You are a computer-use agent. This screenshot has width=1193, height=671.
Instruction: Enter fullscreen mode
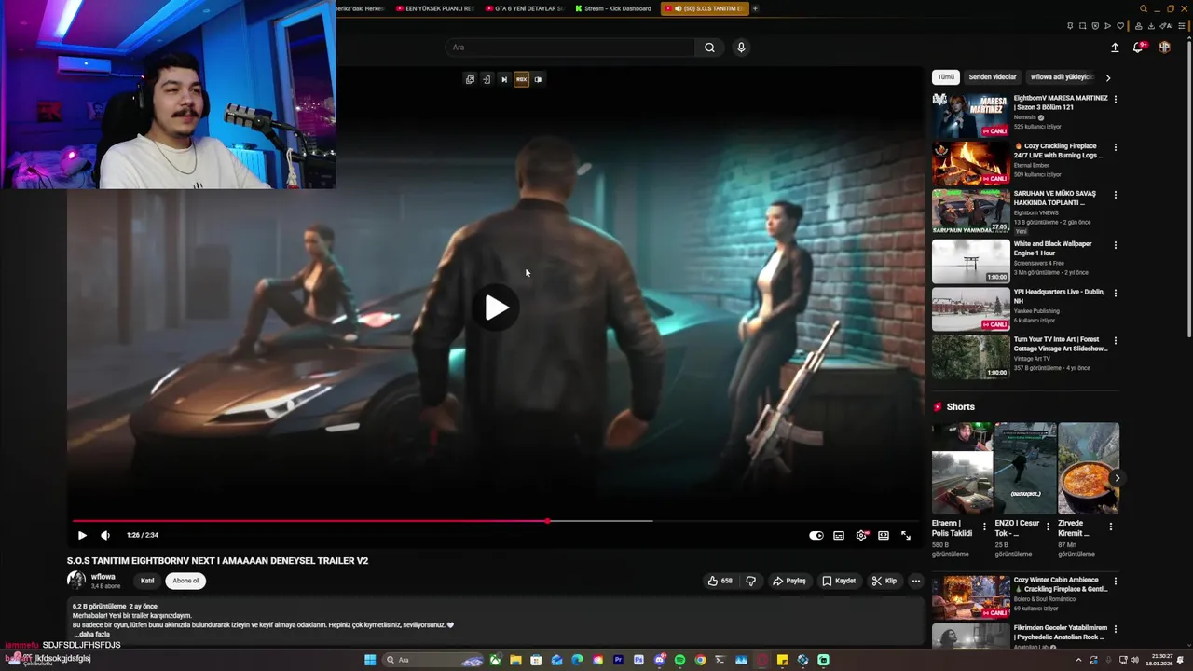click(x=906, y=535)
